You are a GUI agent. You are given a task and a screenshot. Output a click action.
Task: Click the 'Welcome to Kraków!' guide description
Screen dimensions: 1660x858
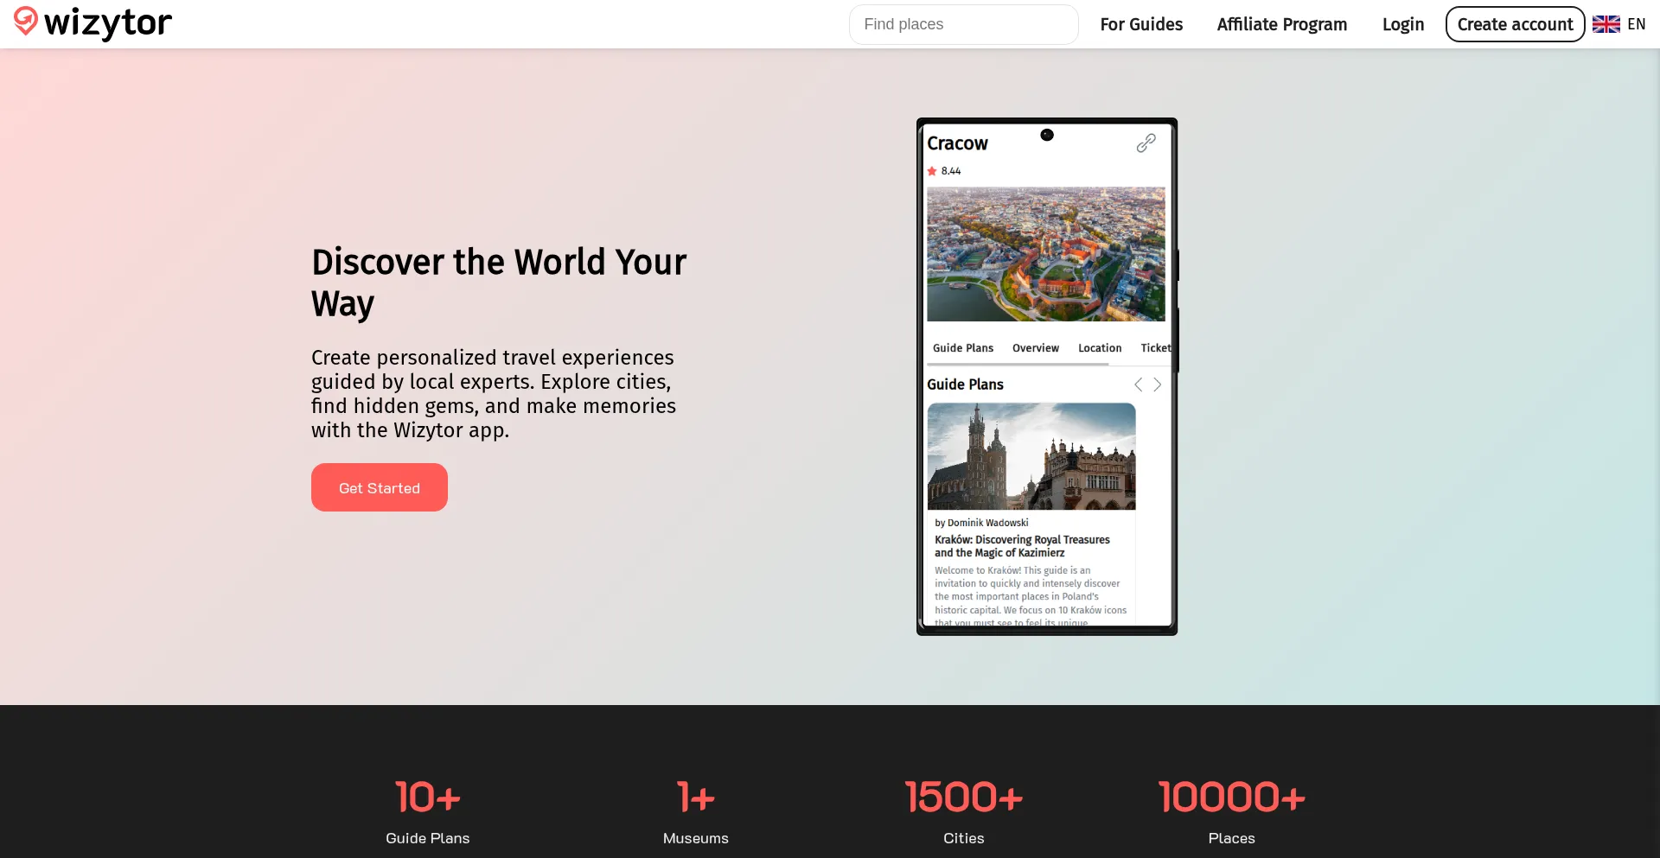tap(1031, 595)
